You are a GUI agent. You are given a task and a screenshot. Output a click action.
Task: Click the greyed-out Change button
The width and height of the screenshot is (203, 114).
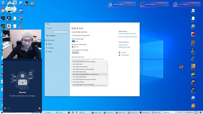click(x=75, y=53)
